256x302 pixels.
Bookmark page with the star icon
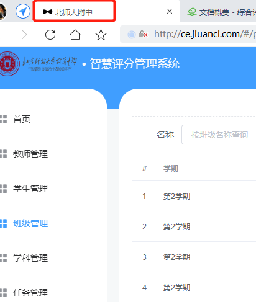pyautogui.click(x=101, y=35)
